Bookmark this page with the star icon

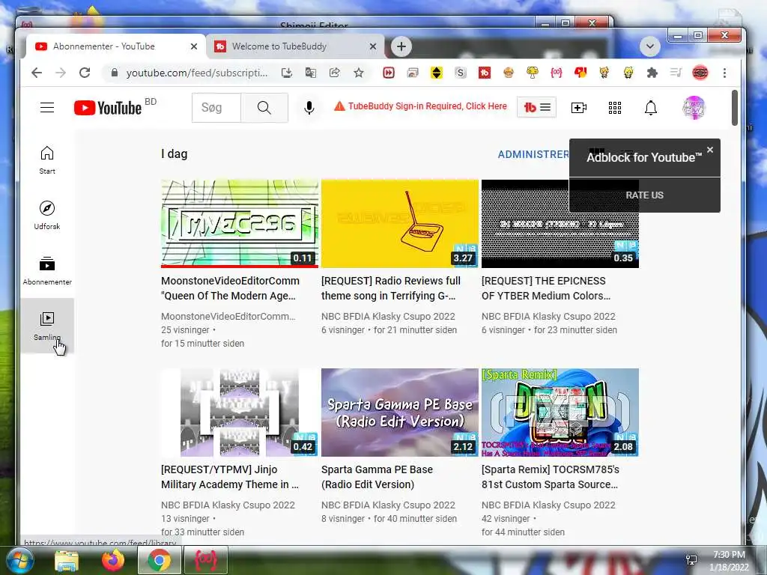pos(359,73)
